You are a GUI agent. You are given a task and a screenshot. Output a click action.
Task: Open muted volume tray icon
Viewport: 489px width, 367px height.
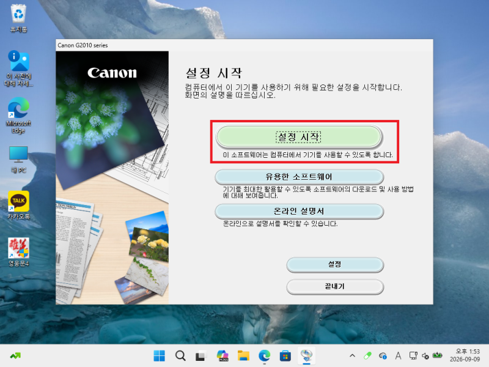(x=425, y=356)
